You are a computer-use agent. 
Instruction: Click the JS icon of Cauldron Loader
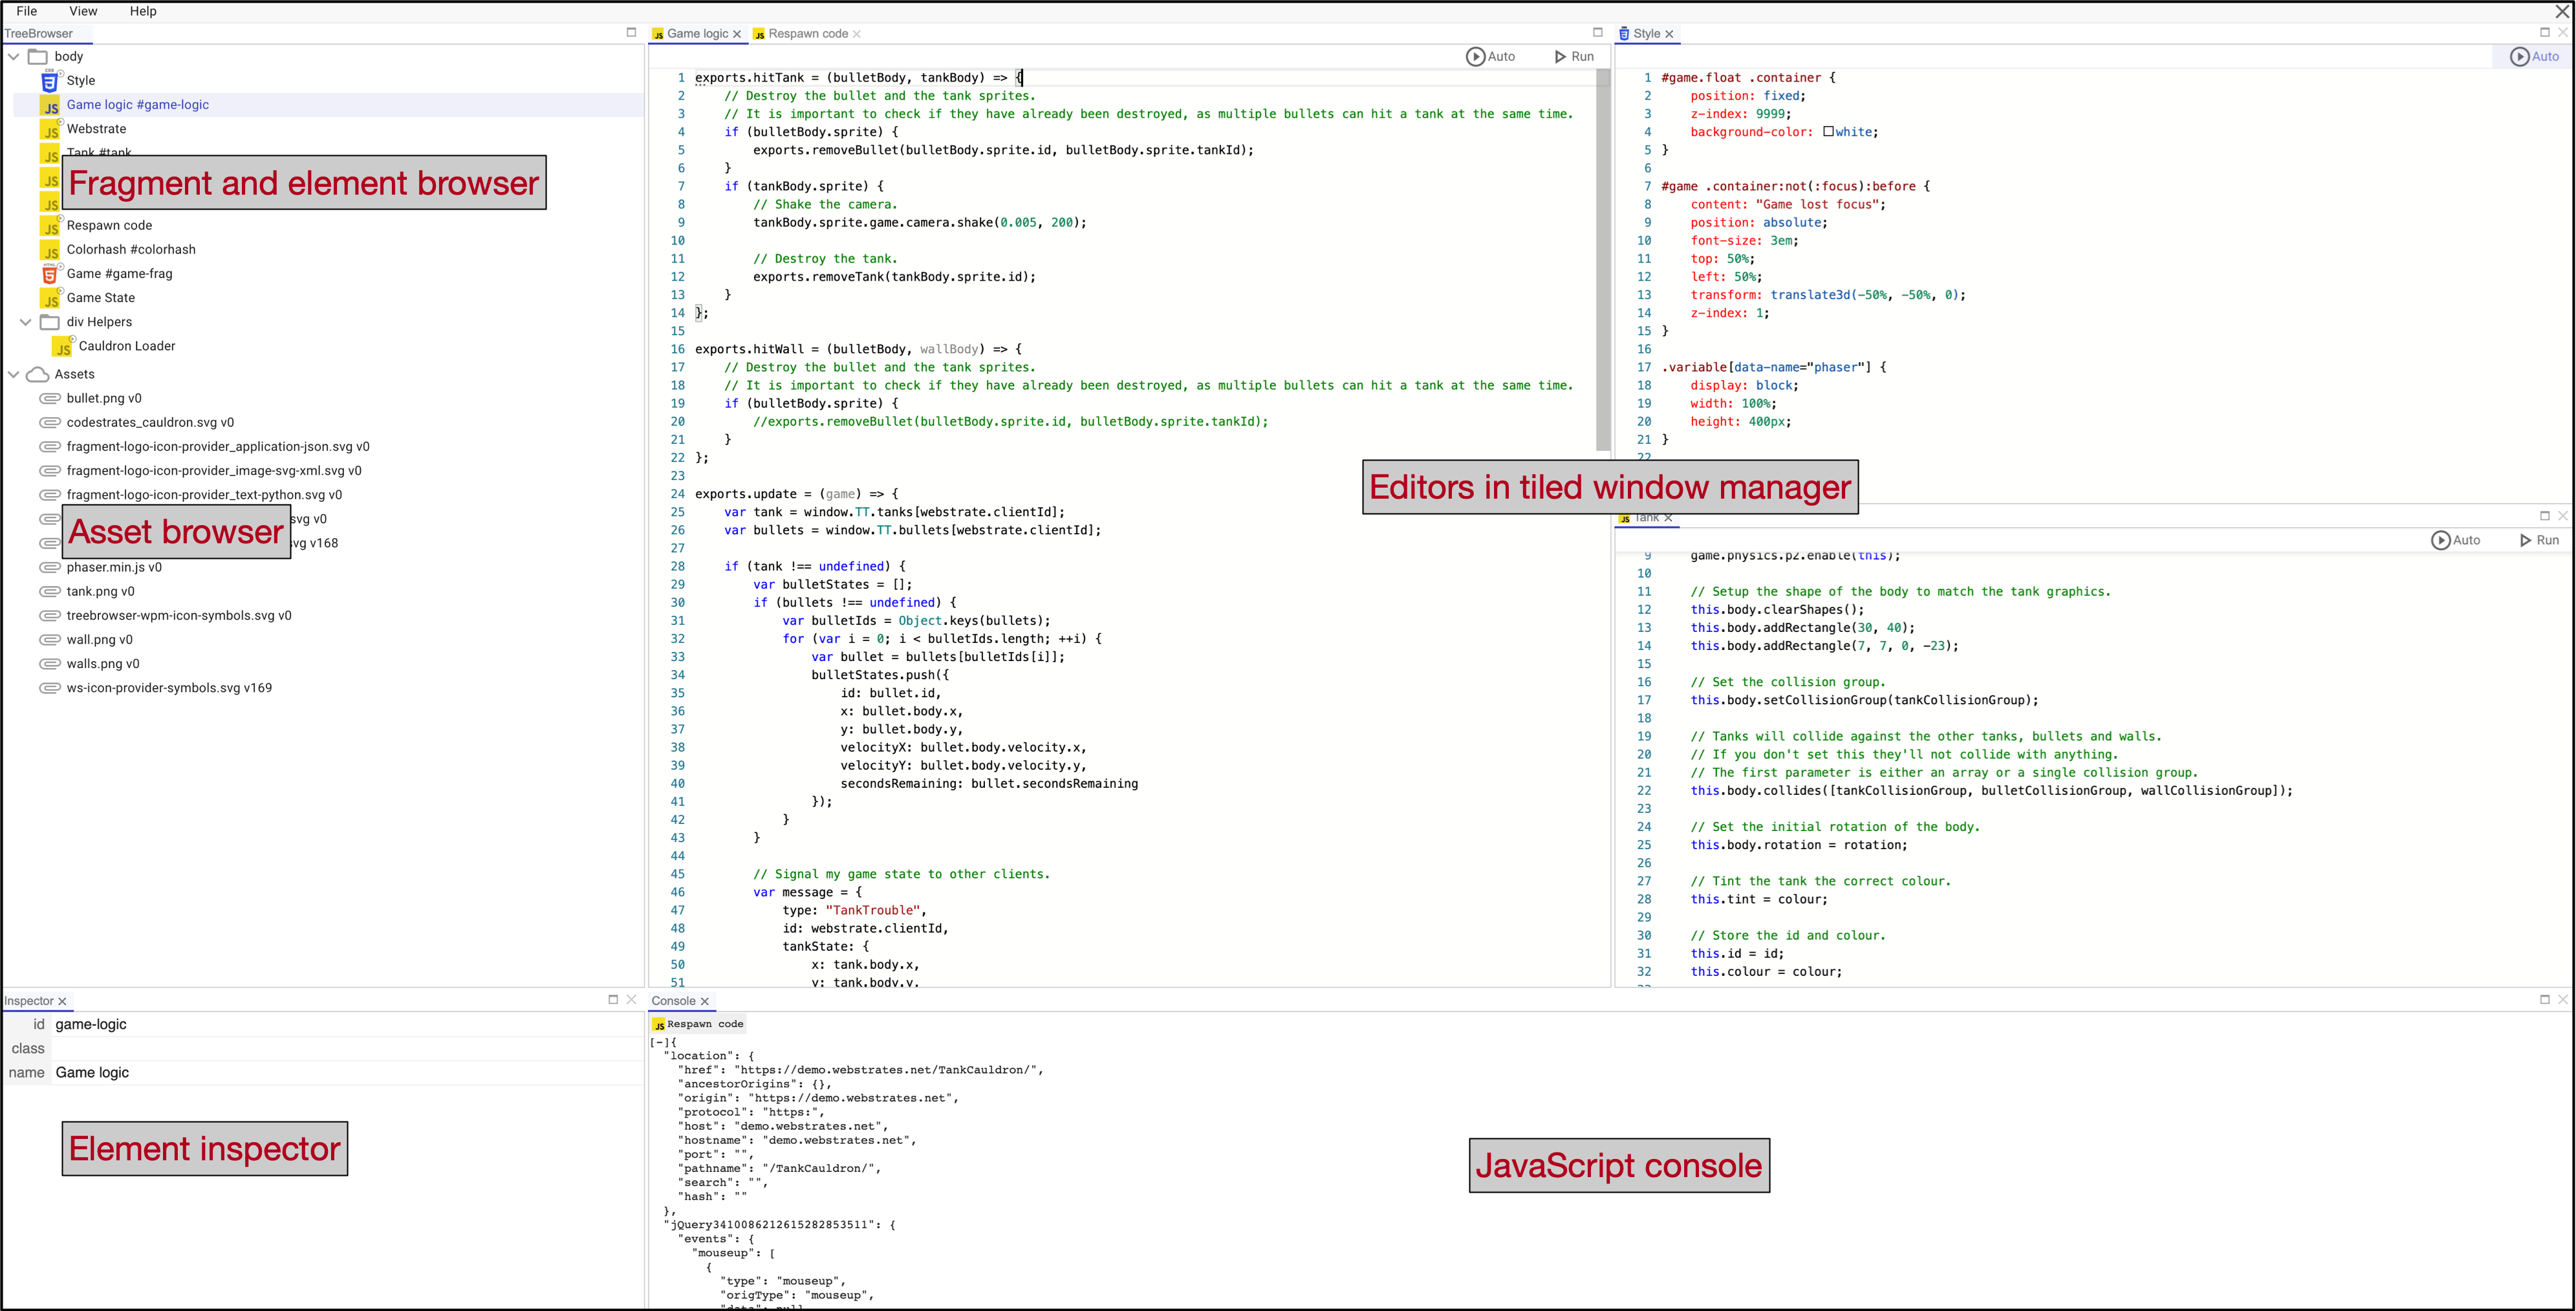pos(62,347)
